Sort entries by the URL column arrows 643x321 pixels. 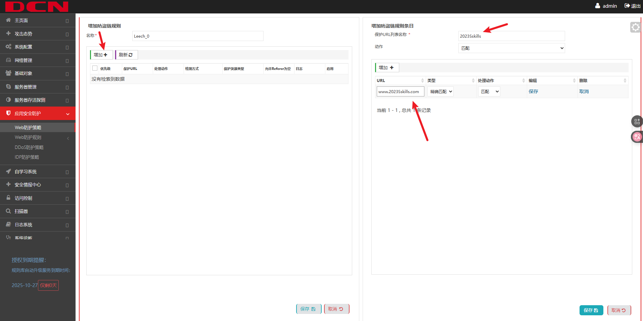coord(422,81)
